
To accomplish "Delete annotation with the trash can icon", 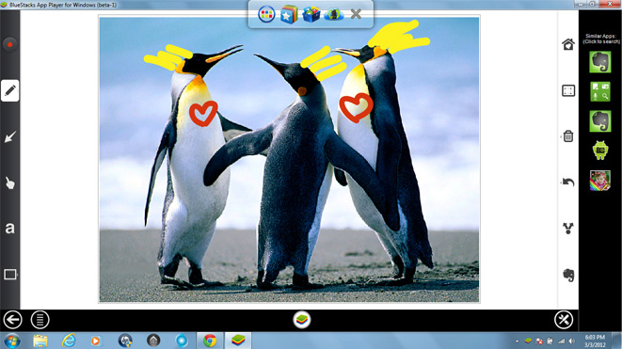I will [568, 136].
